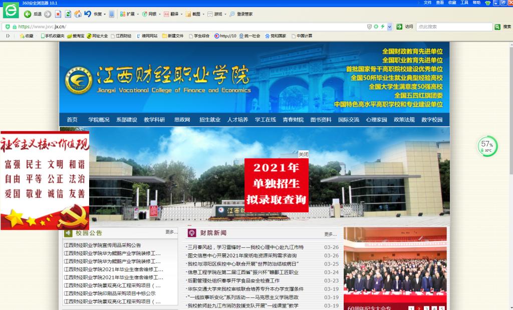Click the blue Restore (恢复) undo icon
The image size is (513, 310).
88,14
